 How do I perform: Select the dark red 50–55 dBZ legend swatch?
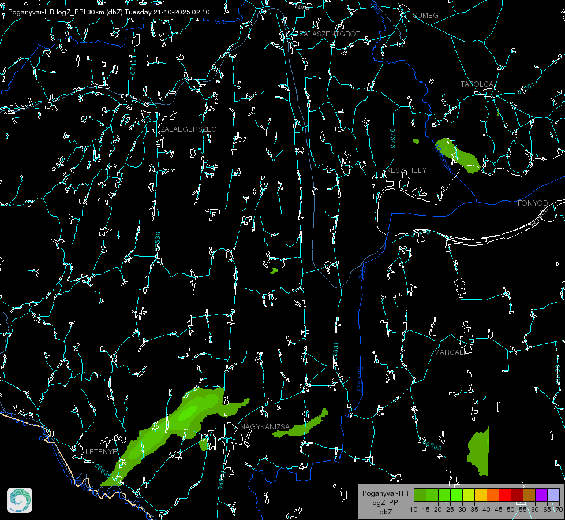coord(517,495)
